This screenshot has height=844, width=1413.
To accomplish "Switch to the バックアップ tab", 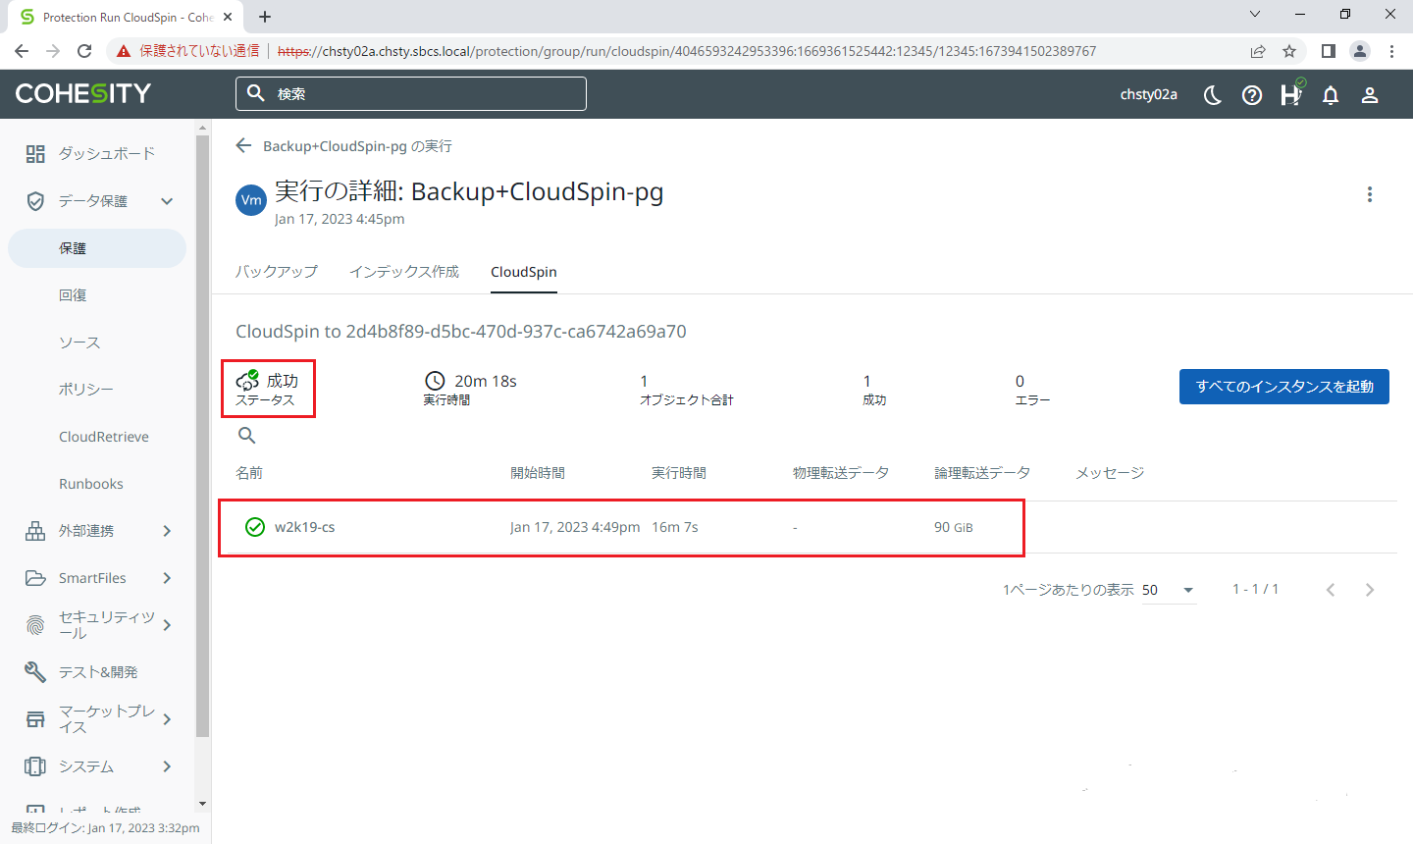I will (277, 272).
